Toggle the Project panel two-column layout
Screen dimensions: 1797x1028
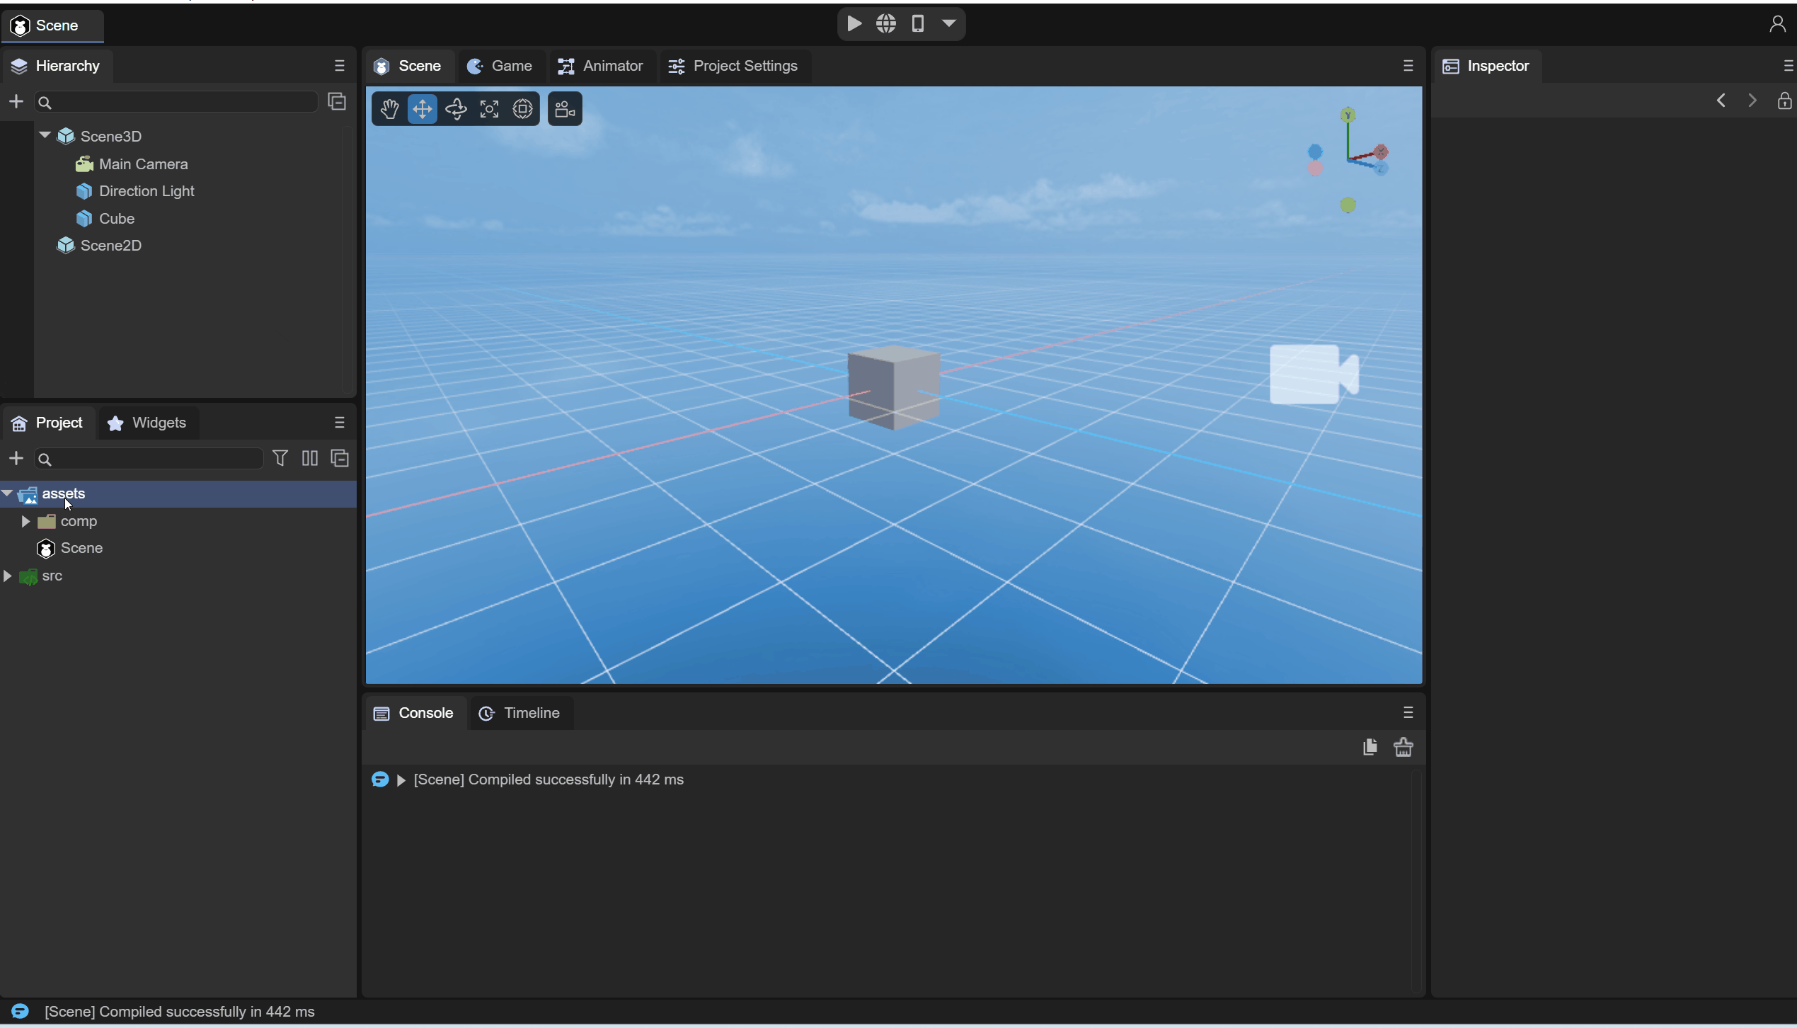click(309, 459)
